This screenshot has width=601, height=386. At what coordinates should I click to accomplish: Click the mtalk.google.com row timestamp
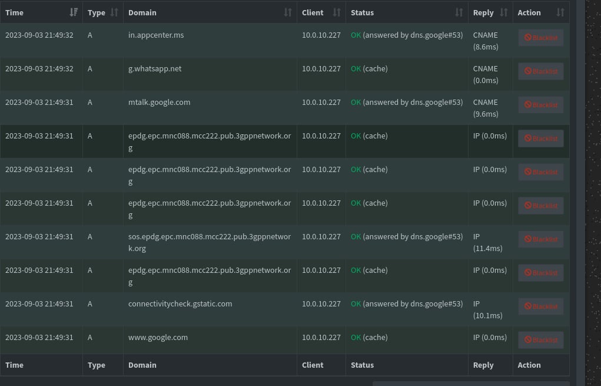[x=39, y=103]
